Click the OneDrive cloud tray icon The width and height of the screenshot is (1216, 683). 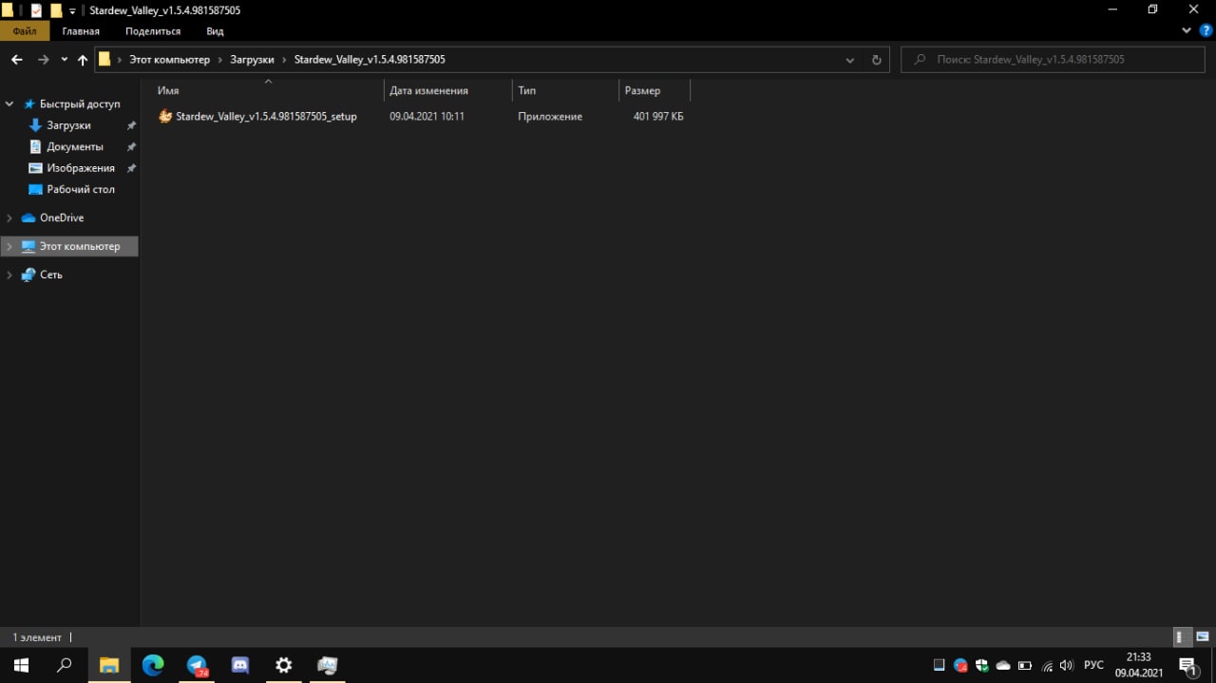(1003, 666)
